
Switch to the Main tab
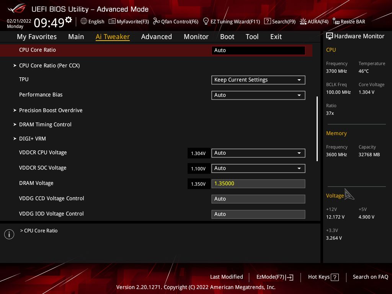pyautogui.click(x=76, y=37)
